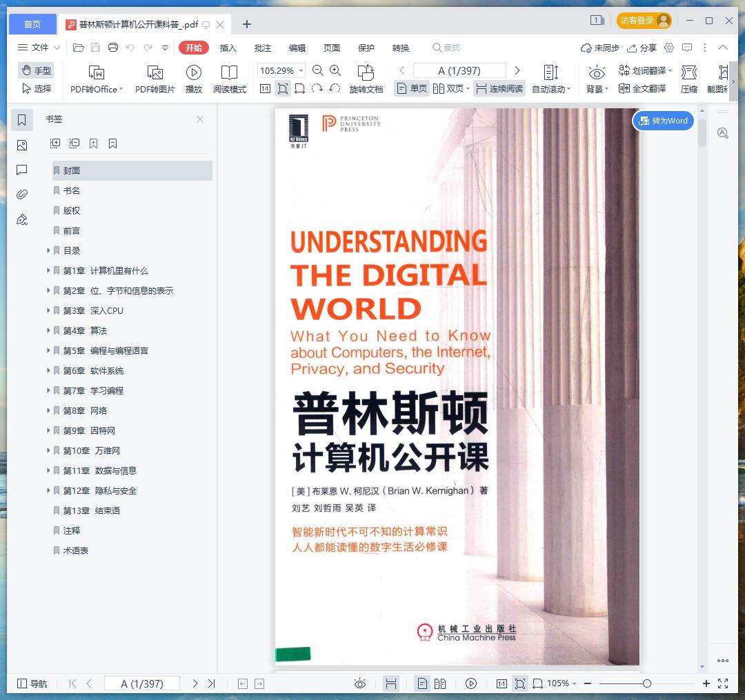Click the Share button

(x=642, y=48)
